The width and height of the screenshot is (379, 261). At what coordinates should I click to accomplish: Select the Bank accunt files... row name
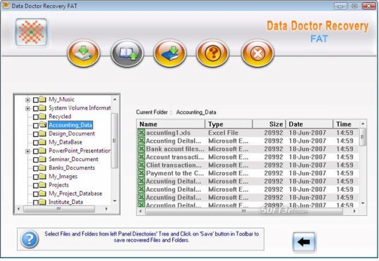175,149
